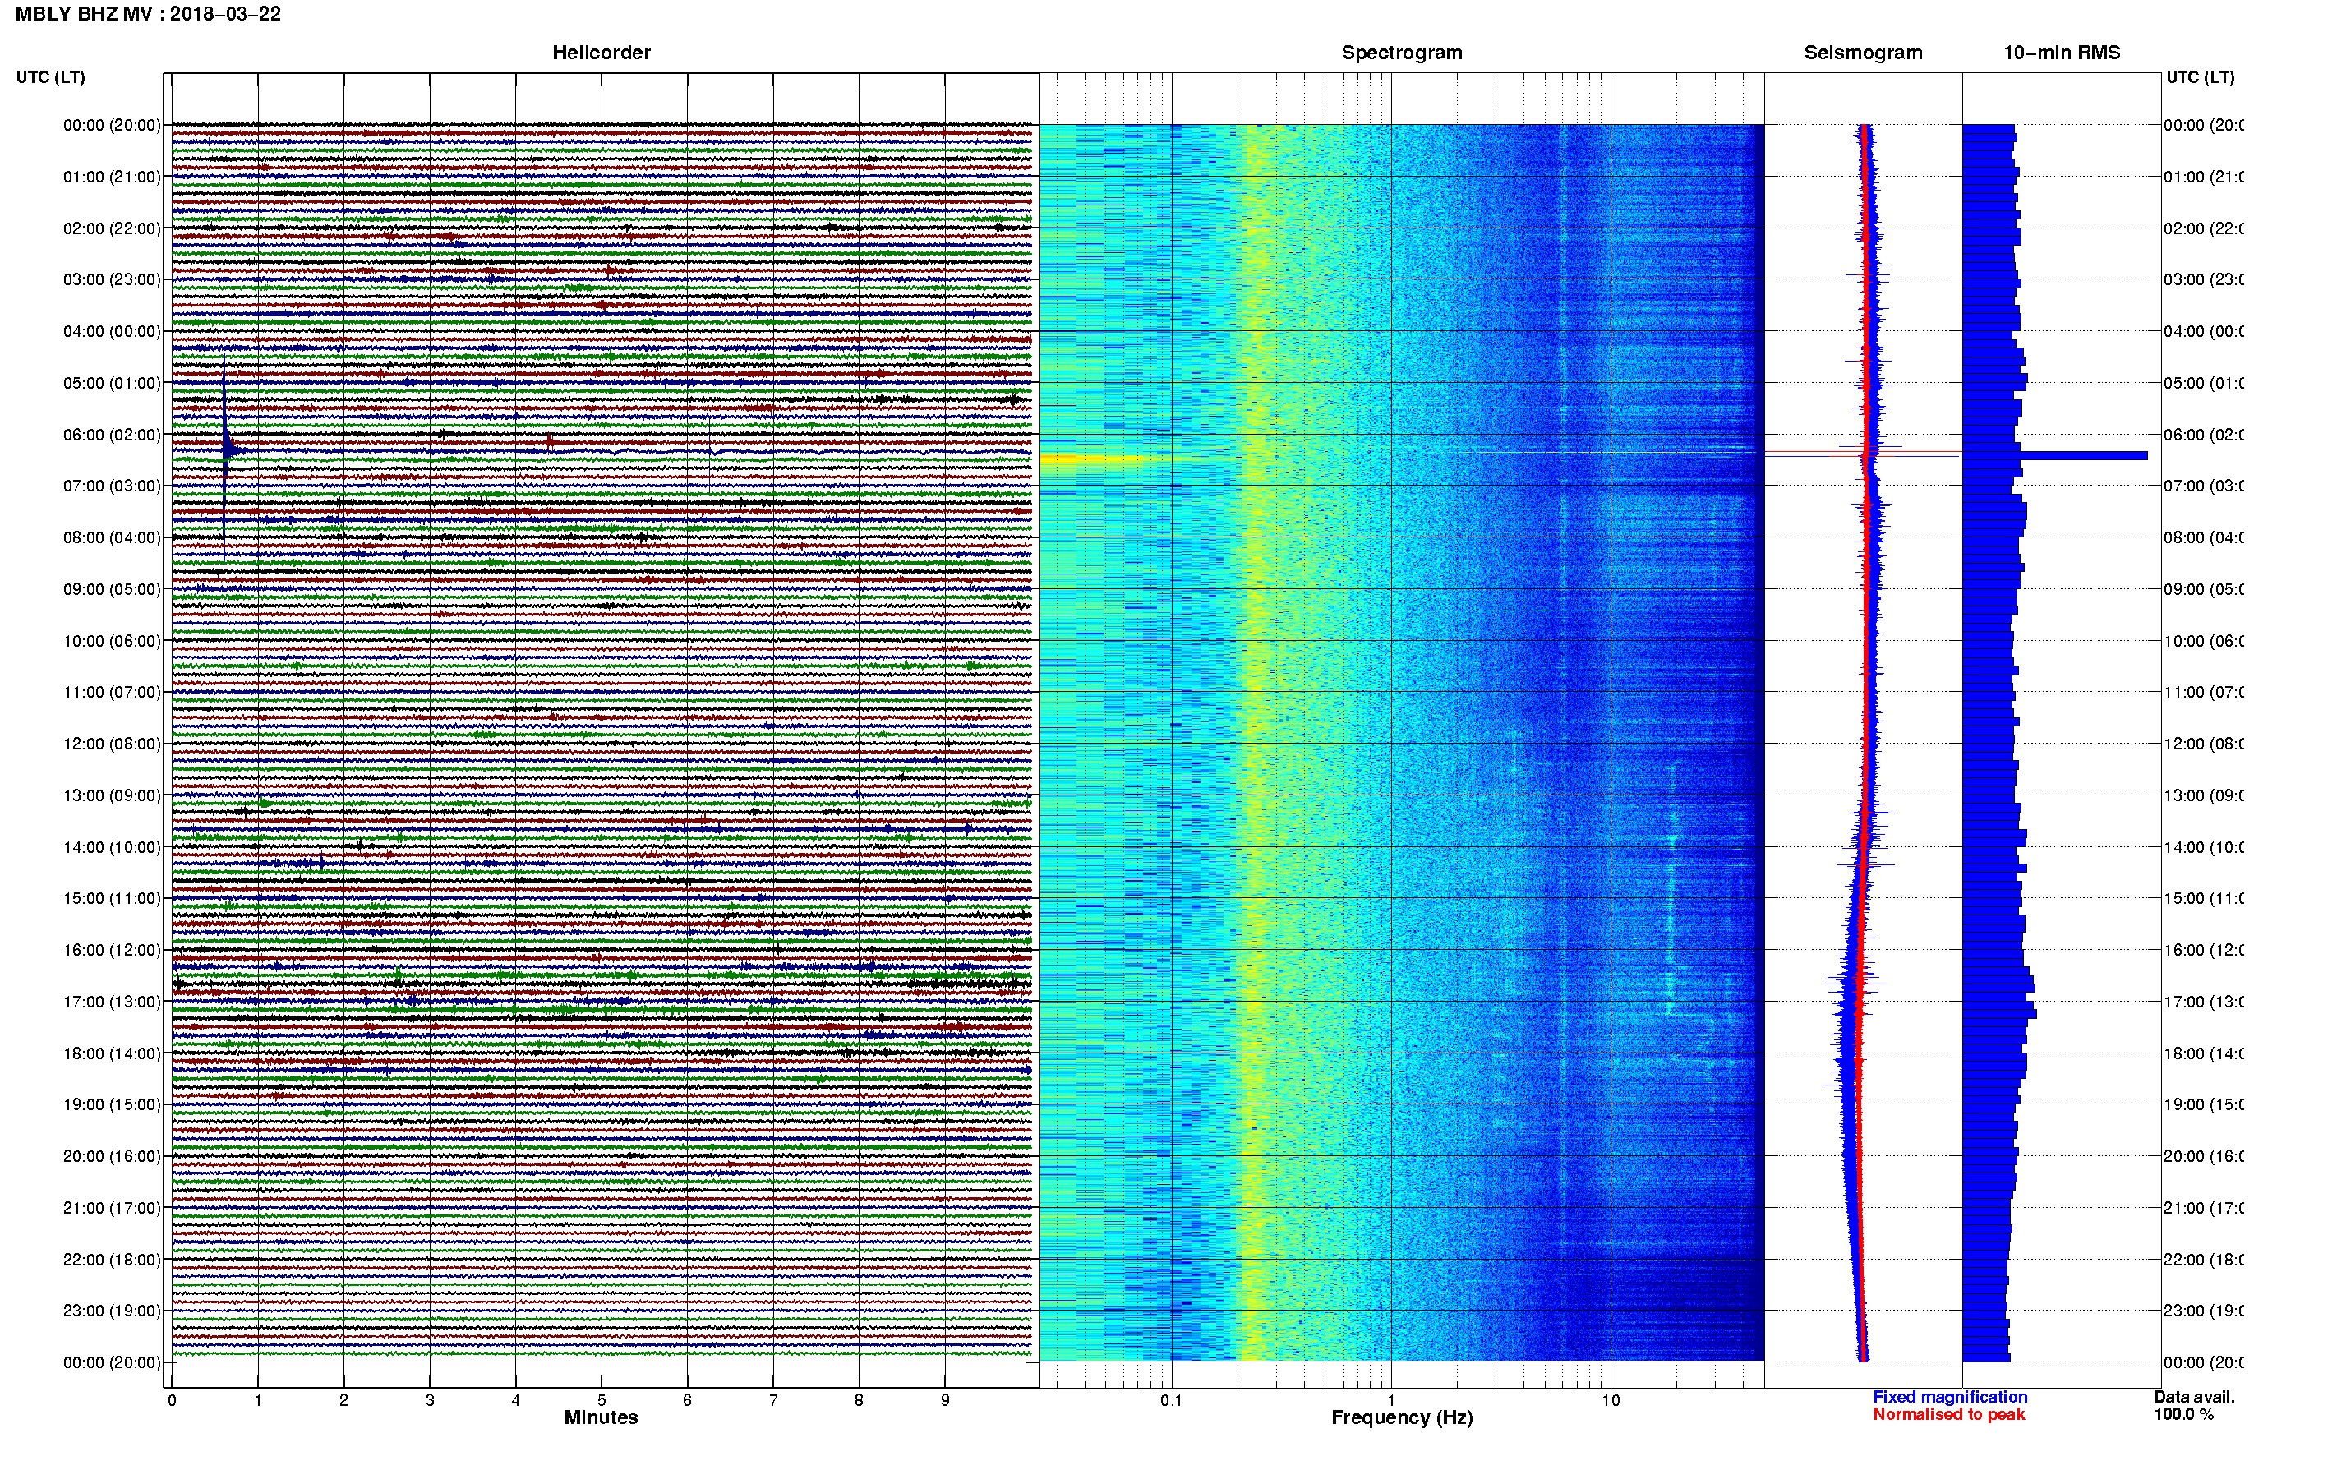This screenshot has height=1461, width=2337.
Task: Select the Helicorder panel heading
Action: pyautogui.click(x=601, y=53)
